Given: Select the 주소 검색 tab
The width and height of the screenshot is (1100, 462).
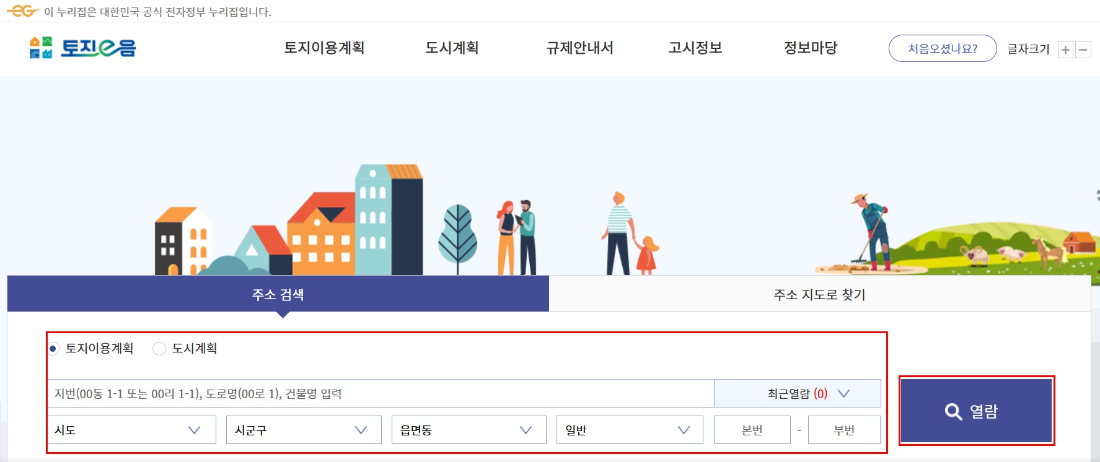Looking at the screenshot, I should 277,294.
